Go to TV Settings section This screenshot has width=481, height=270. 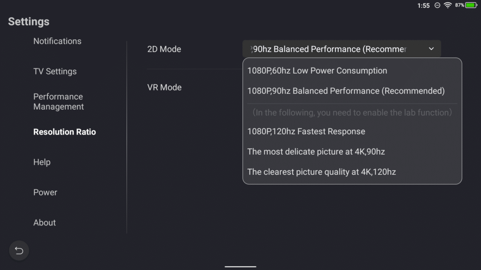point(55,71)
